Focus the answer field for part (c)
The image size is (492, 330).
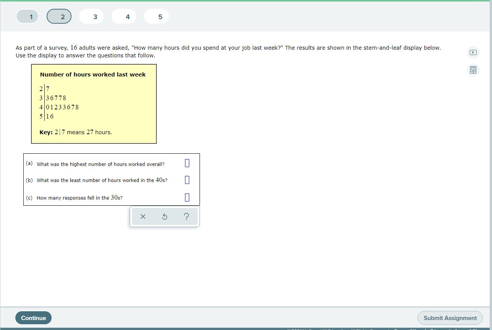187,197
